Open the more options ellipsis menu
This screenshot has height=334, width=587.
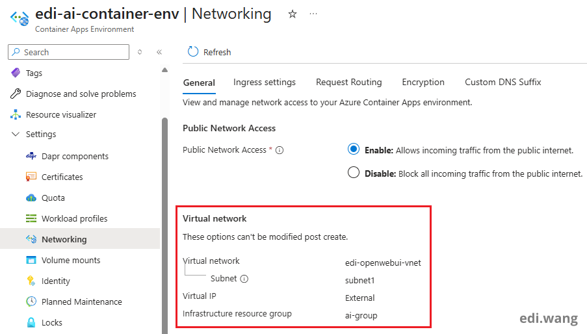coord(313,14)
